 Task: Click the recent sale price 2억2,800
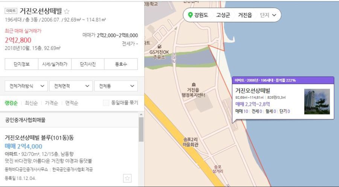[18, 40]
